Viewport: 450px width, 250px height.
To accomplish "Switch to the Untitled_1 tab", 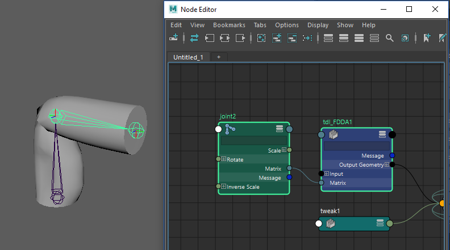I will pyautogui.click(x=188, y=57).
